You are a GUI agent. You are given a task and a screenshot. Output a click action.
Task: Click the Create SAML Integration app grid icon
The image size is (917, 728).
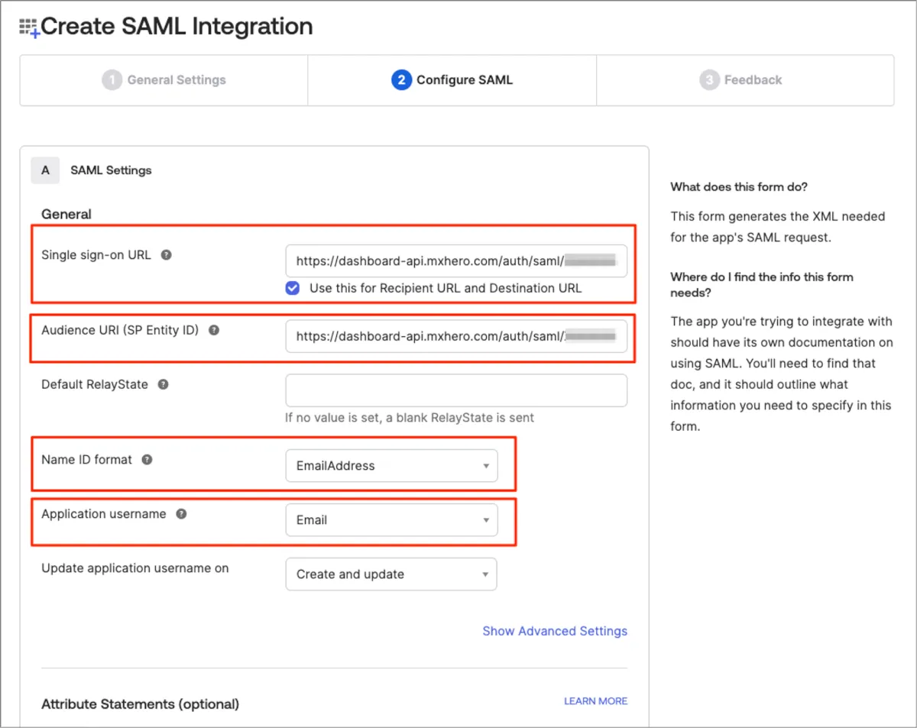pos(29,28)
